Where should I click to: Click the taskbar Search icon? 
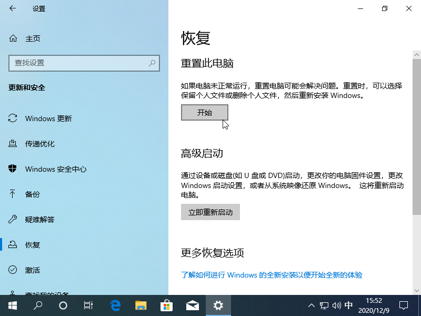click(x=37, y=305)
